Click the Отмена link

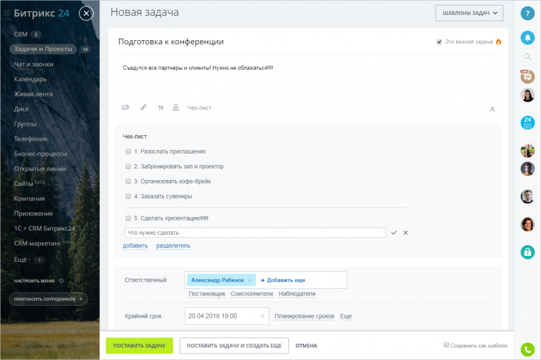(x=306, y=346)
